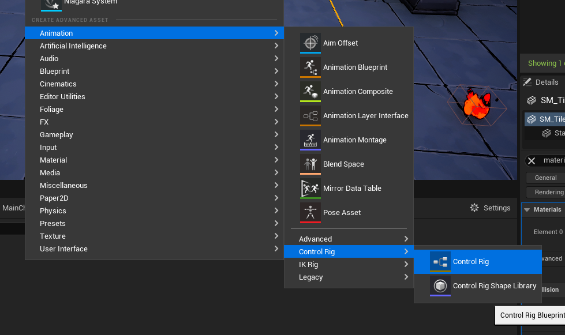
Task: Click the Animation Layer Interface icon
Action: (x=310, y=116)
